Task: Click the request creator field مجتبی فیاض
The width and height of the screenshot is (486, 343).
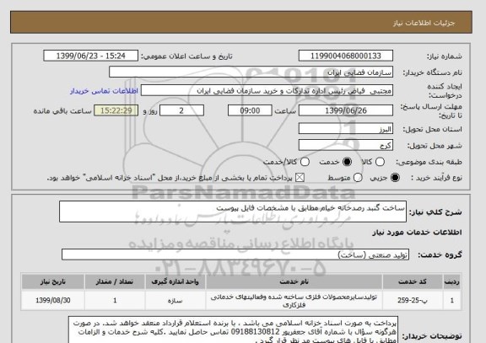Action: coord(267,91)
